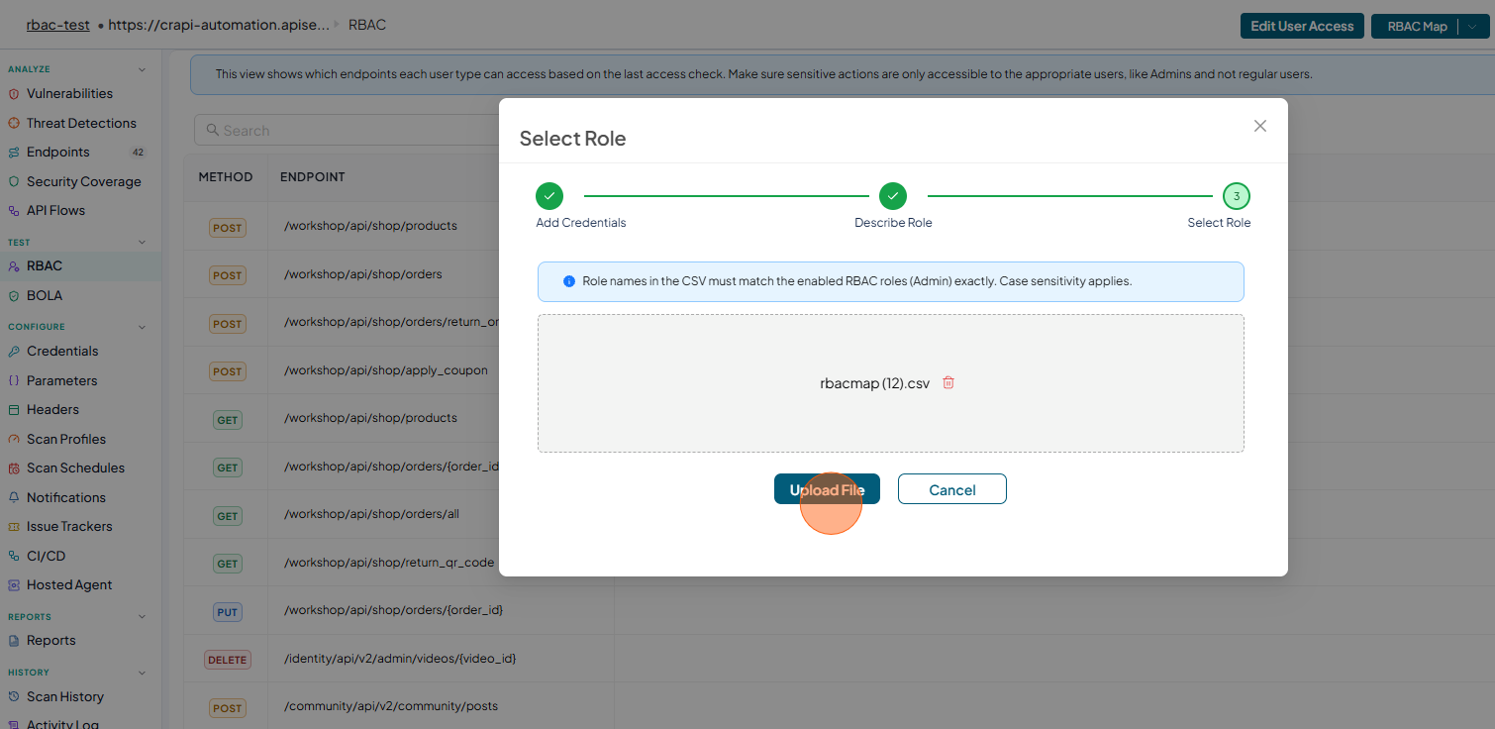
Task: Click the PUT method badge
Action: click(x=228, y=612)
